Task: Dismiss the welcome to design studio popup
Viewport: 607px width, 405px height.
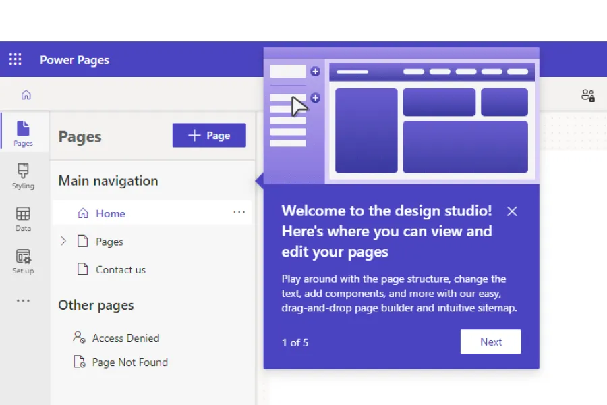Action: tap(512, 211)
